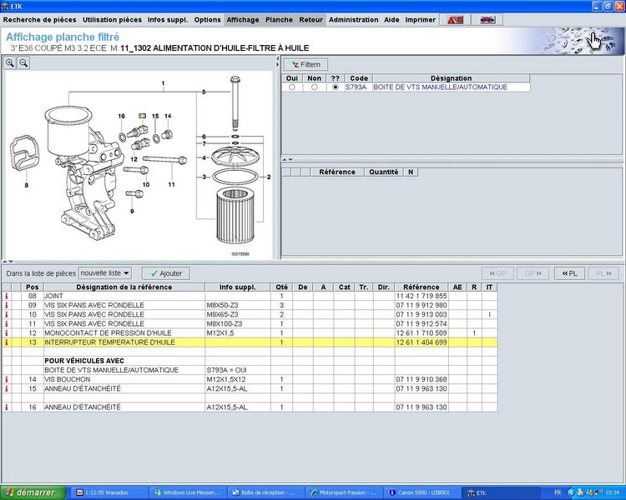Open Options menu
The width and height of the screenshot is (626, 500).
click(x=207, y=19)
